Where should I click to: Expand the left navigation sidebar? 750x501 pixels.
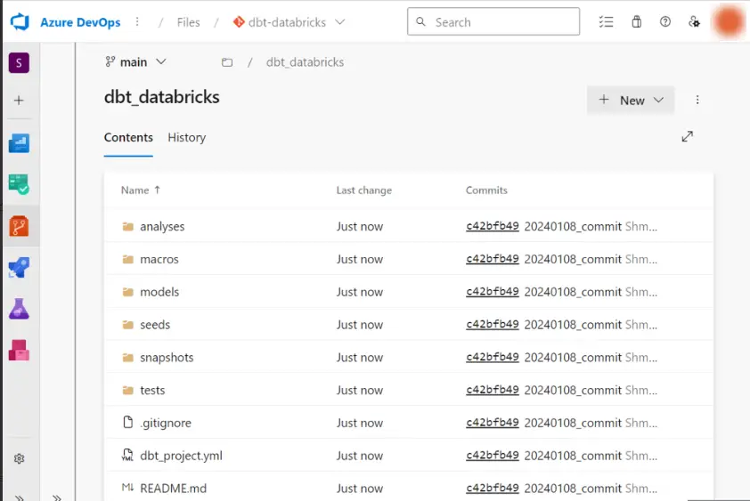[19, 497]
